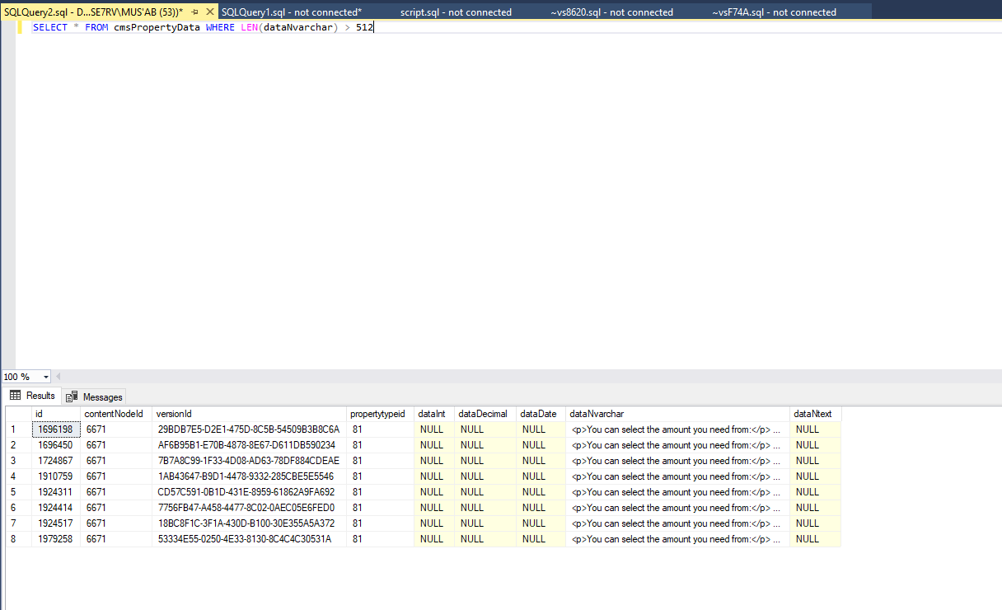
Task: Select the id column header
Action: 56,414
